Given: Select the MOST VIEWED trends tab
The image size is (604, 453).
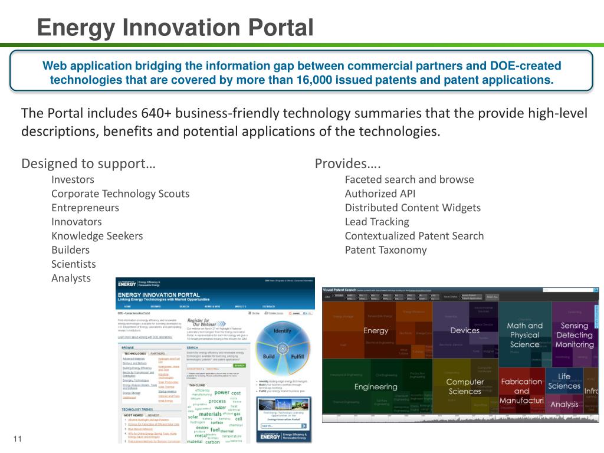Looking at the screenshot, I should (x=133, y=415).
